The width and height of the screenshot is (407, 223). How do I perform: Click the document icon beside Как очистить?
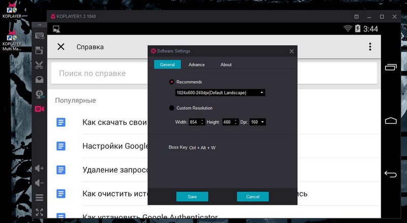[61, 193]
